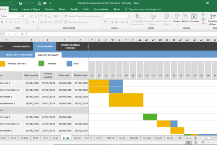Decrease indent icon
The image size is (217, 145).
56,22
